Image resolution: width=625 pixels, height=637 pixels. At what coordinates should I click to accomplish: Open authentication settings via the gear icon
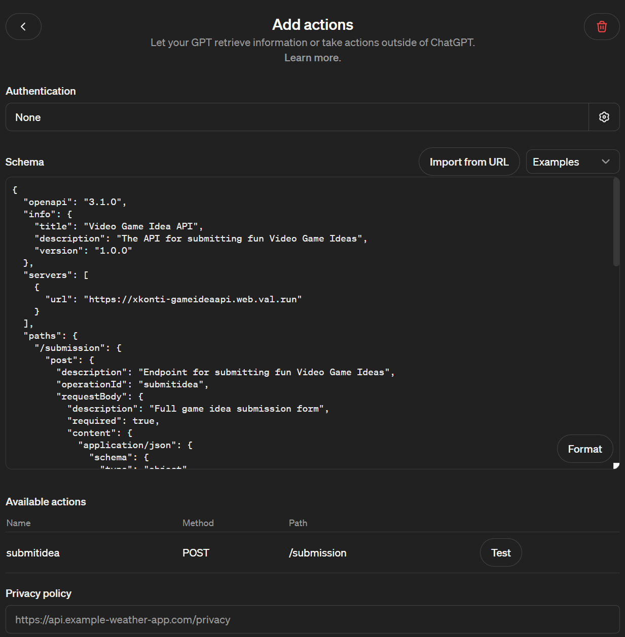[604, 117]
